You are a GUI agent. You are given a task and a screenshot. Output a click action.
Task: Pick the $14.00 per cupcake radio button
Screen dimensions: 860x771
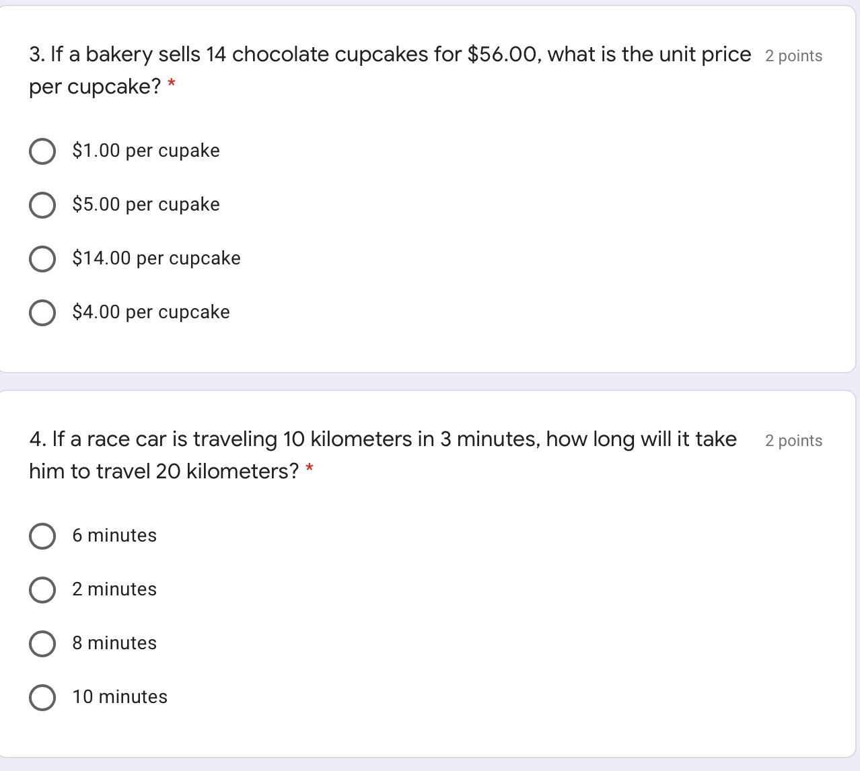tap(42, 259)
